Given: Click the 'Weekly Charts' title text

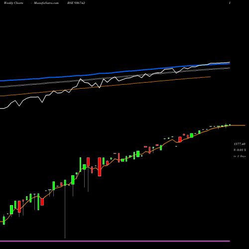Looking at the screenshot, I should click(13, 3).
